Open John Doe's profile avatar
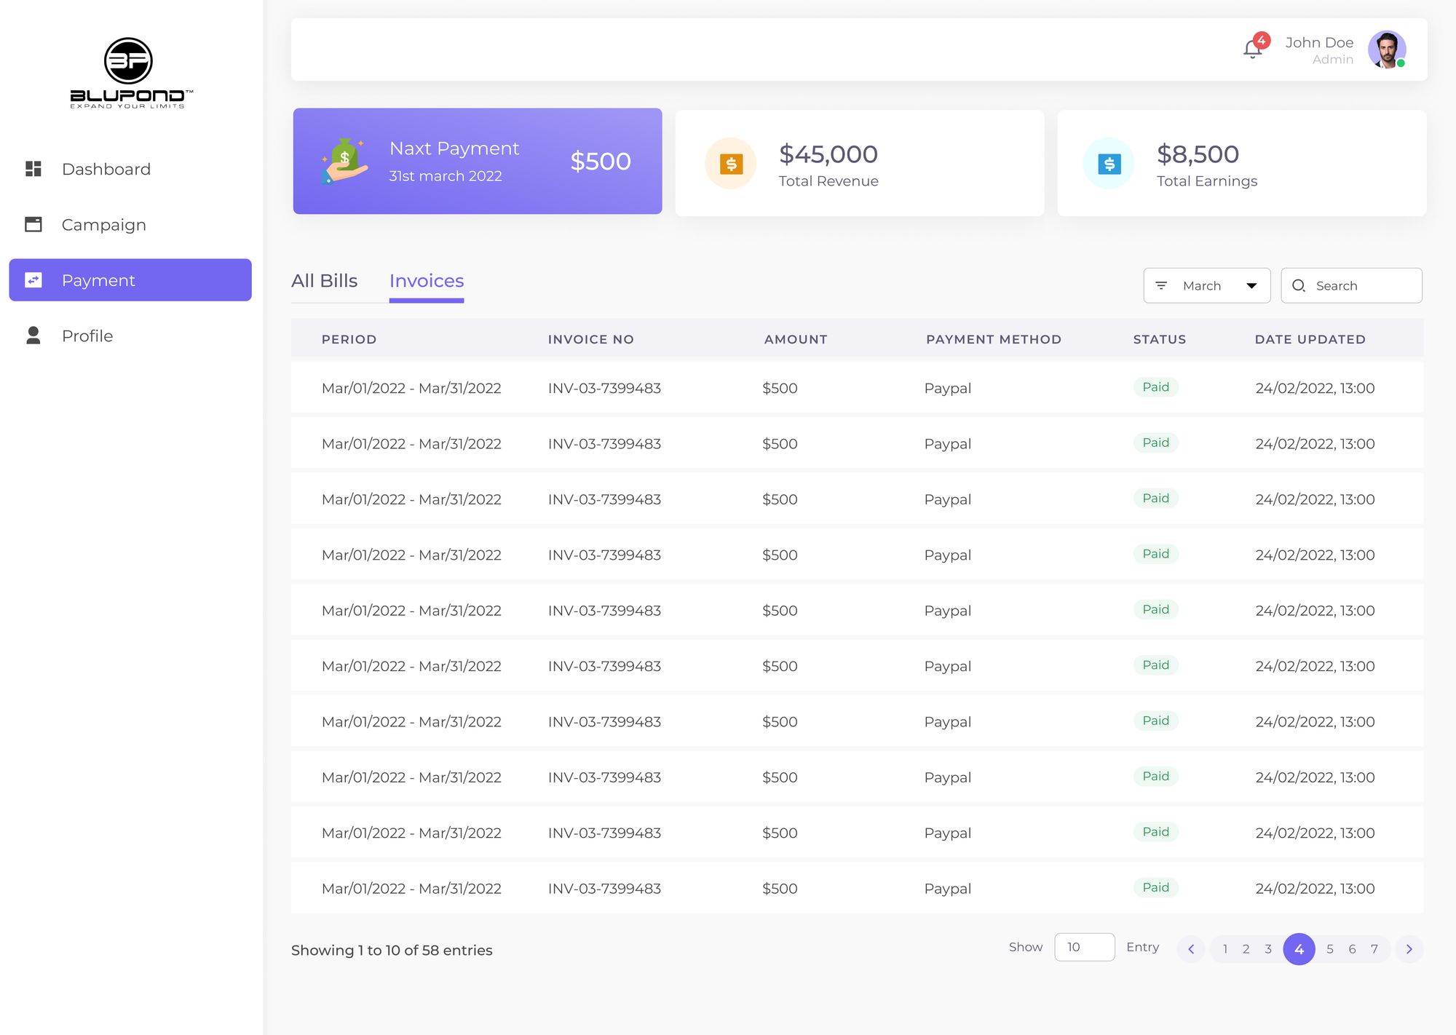1456x1035 pixels. tap(1386, 49)
